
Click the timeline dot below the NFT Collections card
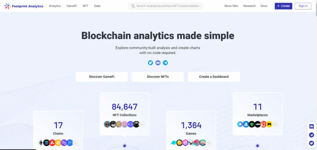click(x=124, y=146)
